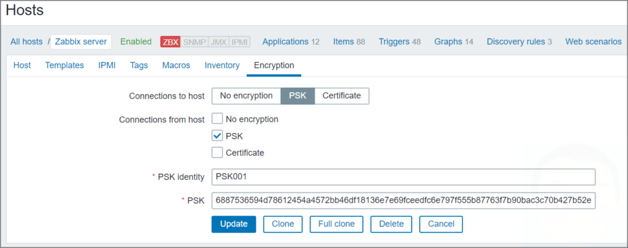The image size is (628, 248).
Task: Click into the PSK identity field
Action: (403, 177)
